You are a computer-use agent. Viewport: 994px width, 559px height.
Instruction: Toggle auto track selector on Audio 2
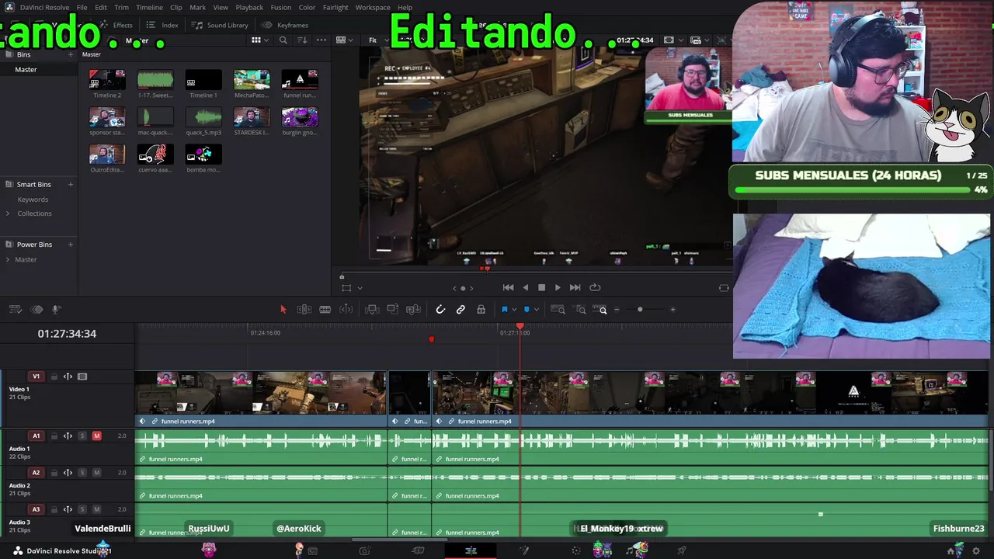[68, 473]
